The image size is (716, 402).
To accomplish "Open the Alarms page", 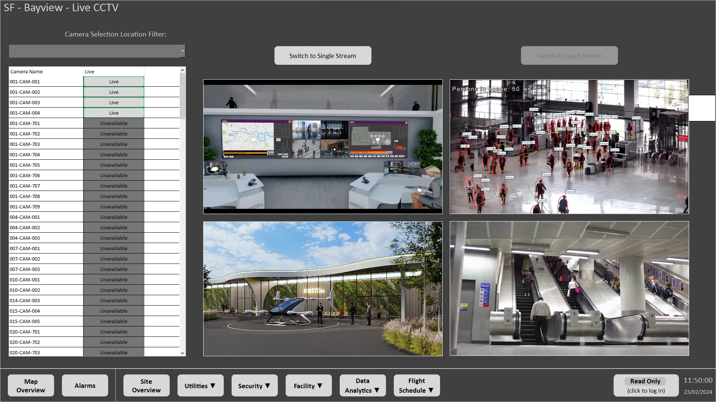I will tap(85, 385).
